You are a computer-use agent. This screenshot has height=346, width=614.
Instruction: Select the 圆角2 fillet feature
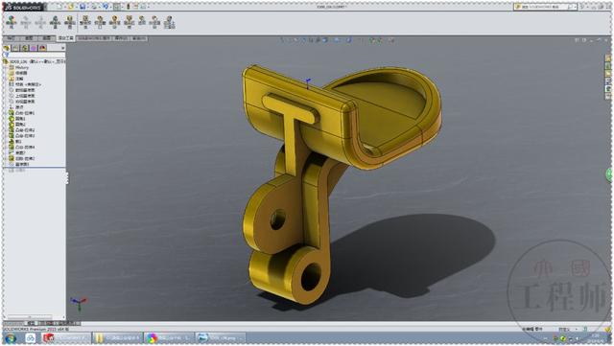point(20,124)
